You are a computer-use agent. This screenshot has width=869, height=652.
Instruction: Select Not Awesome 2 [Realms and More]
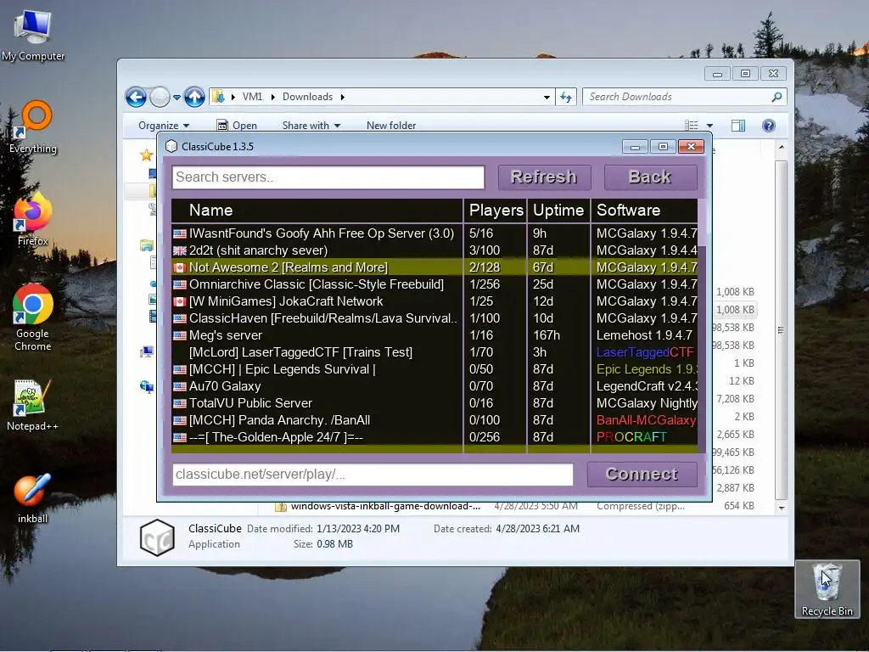click(434, 267)
